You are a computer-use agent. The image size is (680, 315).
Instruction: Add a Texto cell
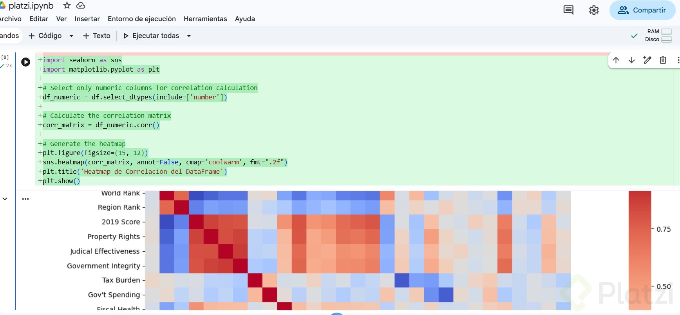coord(97,36)
